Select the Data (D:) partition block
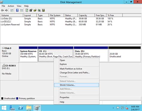The height and width of the screenshot is (111, 142). pyautogui.click(x=91, y=54)
